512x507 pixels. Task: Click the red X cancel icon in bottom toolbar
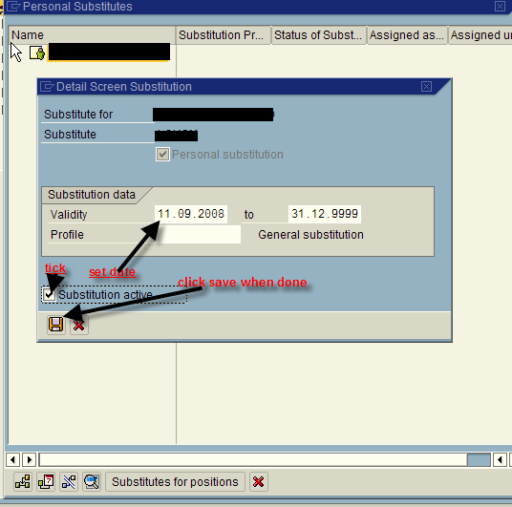(x=259, y=482)
